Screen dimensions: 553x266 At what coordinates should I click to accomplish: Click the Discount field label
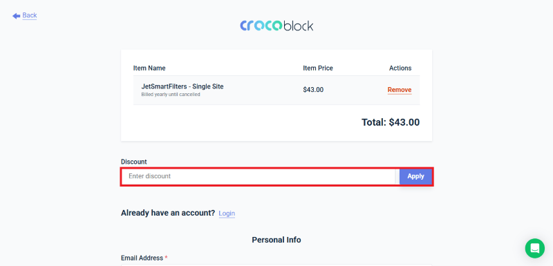tap(133, 162)
